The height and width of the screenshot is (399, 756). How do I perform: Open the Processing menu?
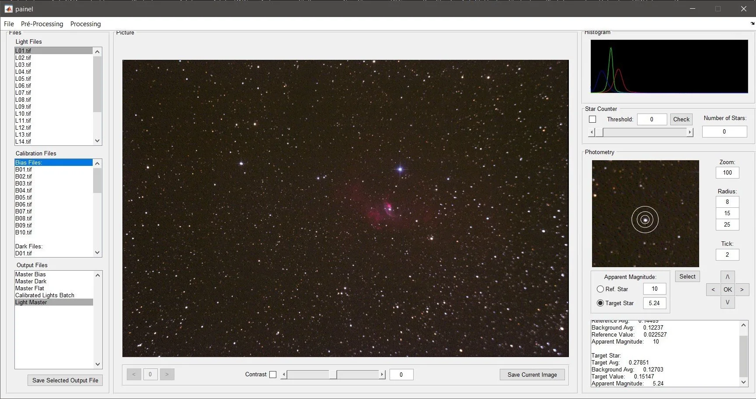(x=85, y=24)
